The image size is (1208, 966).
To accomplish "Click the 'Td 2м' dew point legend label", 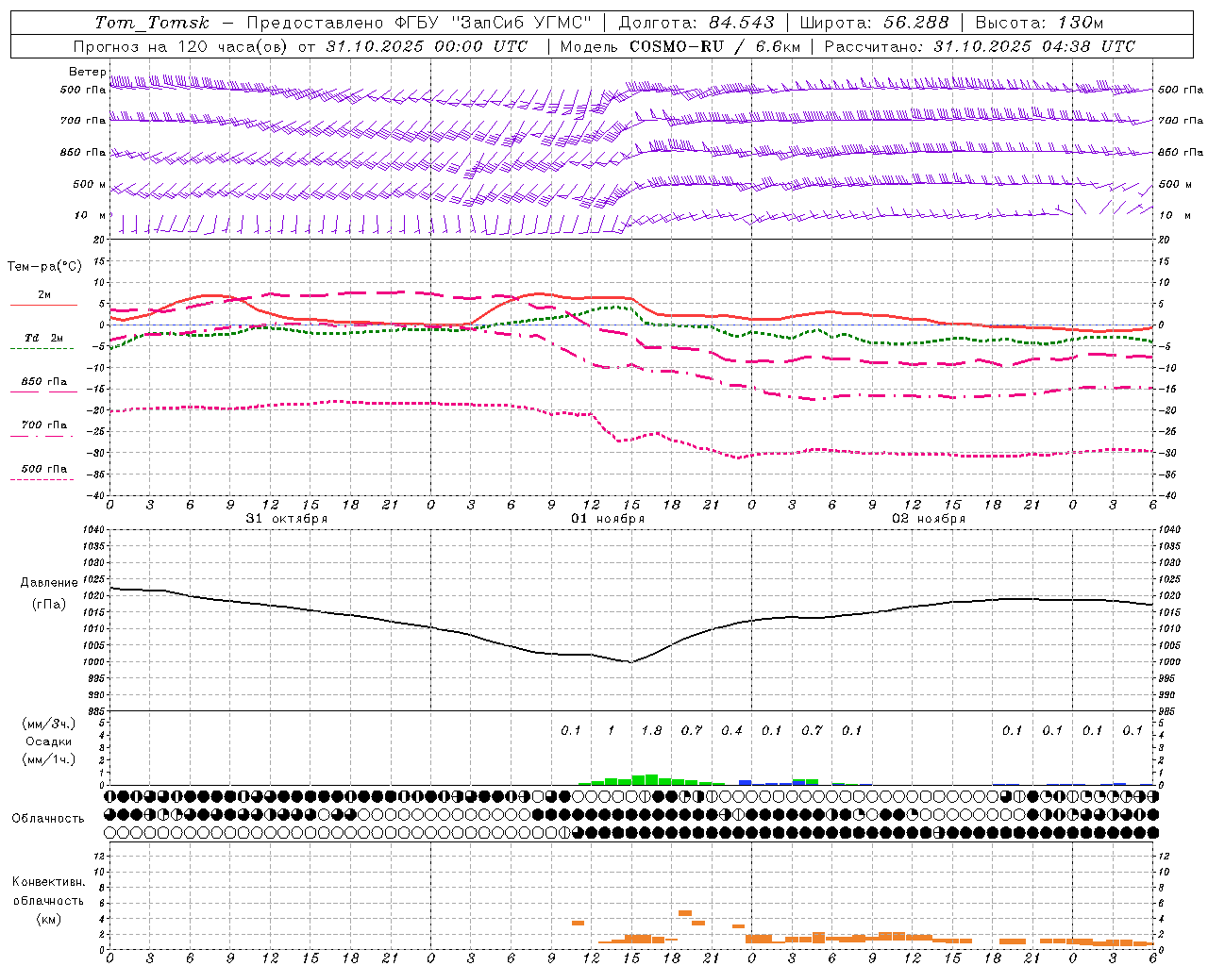I will coord(44,338).
